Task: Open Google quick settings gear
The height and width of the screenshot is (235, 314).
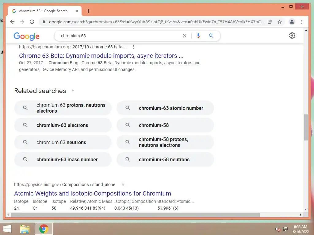Action: [292, 35]
